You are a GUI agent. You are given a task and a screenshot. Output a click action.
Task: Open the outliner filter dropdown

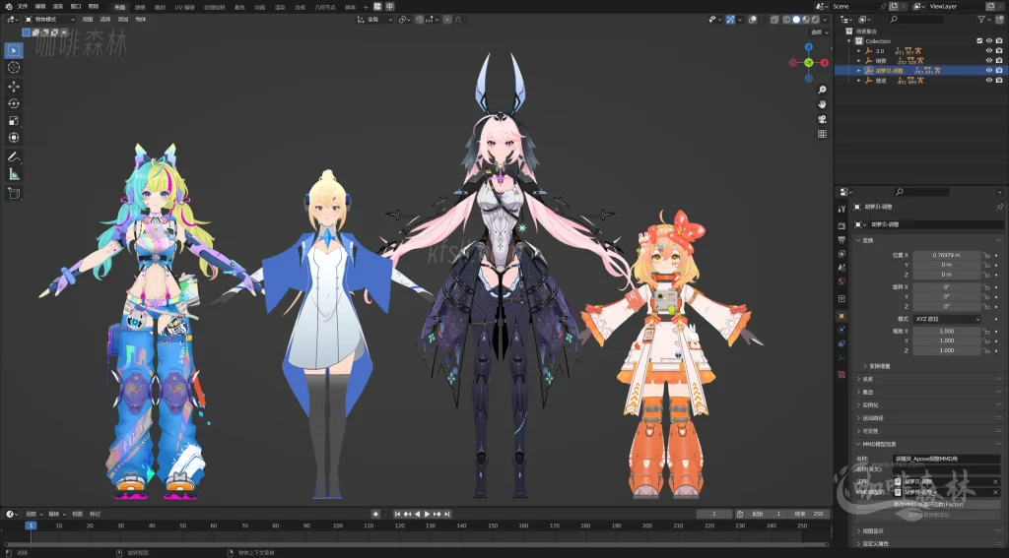pyautogui.click(x=983, y=20)
